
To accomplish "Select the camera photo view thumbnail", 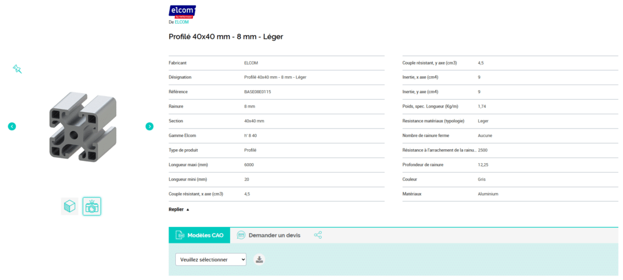I will [92, 206].
